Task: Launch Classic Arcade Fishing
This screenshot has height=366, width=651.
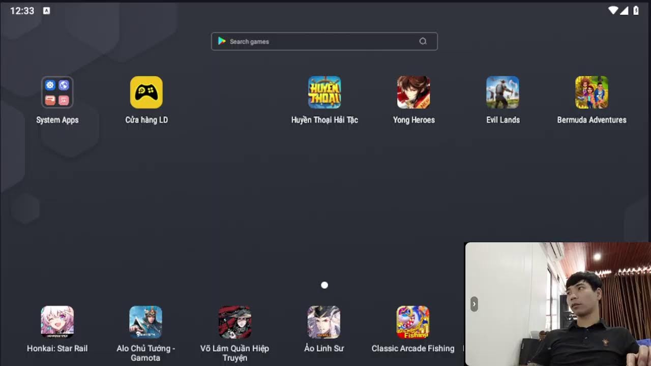Action: [412, 322]
